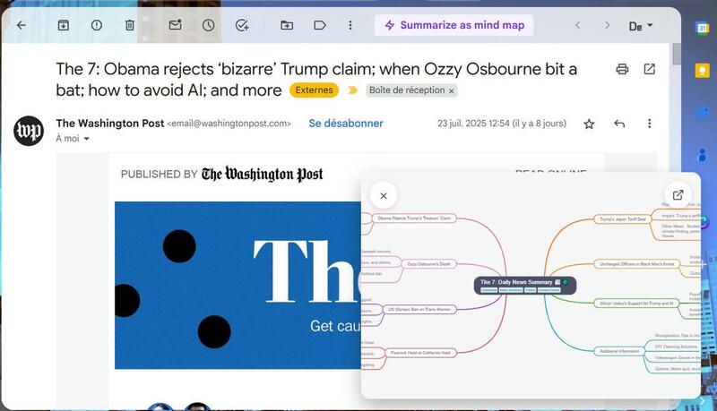The height and width of the screenshot is (411, 717).
Task: Click Summarize as mind map
Action: click(x=454, y=25)
